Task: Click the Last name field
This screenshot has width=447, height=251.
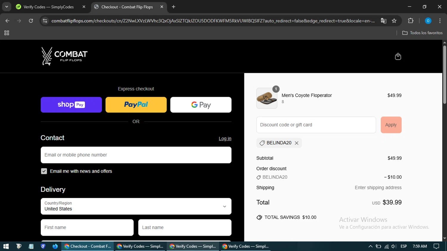Action: 185,227
